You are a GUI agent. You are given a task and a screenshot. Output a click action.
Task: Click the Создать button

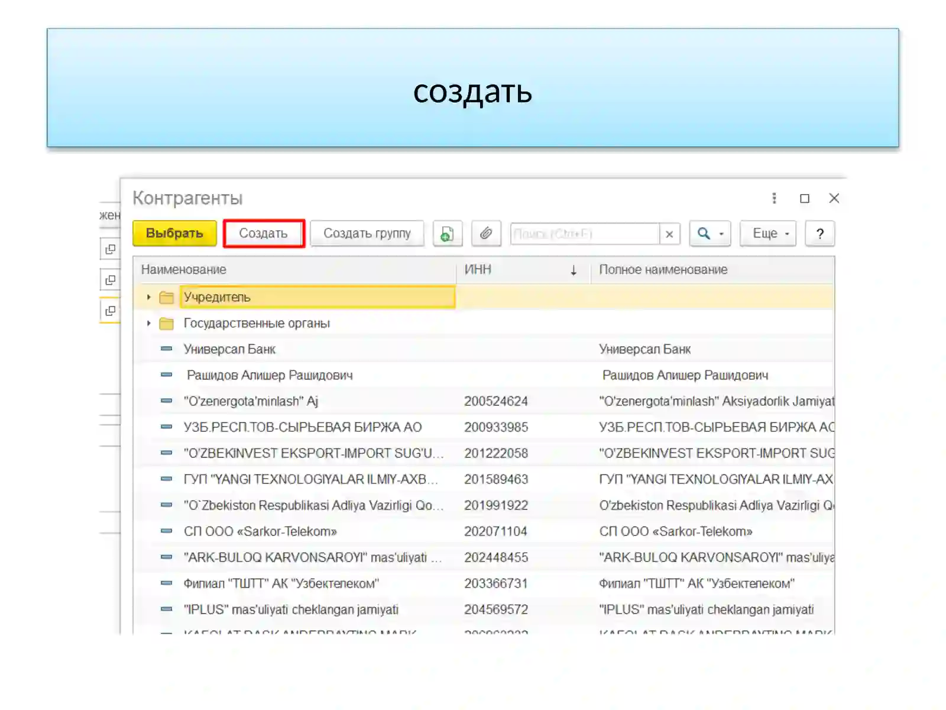(264, 234)
